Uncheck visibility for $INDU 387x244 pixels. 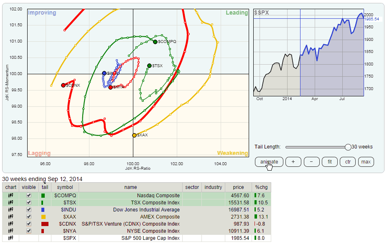click(29, 210)
